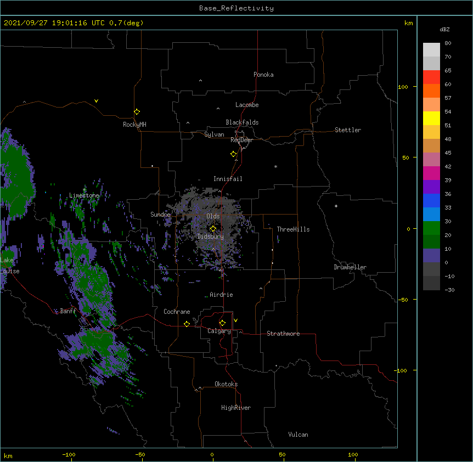This screenshot has width=473, height=462.
Task: Select the Limestone label
Action: (84, 195)
